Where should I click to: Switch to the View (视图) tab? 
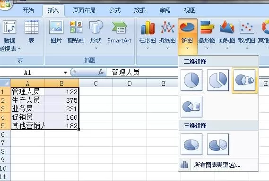(x=190, y=10)
